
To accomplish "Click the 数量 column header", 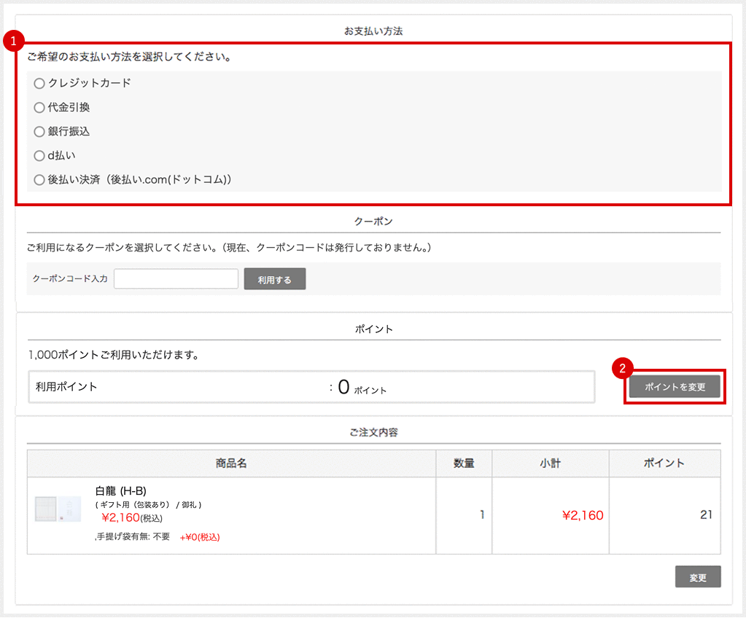I will pos(464,463).
